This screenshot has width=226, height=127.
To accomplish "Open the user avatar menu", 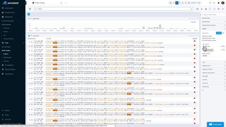I will pyautogui.click(x=223, y=3).
